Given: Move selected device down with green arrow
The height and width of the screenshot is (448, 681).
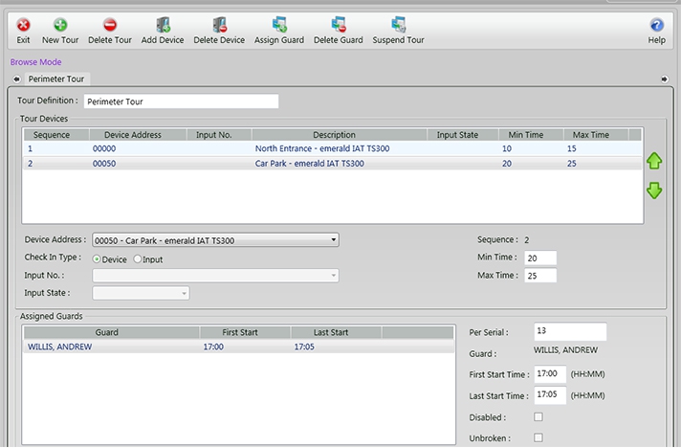Looking at the screenshot, I should 654,190.
